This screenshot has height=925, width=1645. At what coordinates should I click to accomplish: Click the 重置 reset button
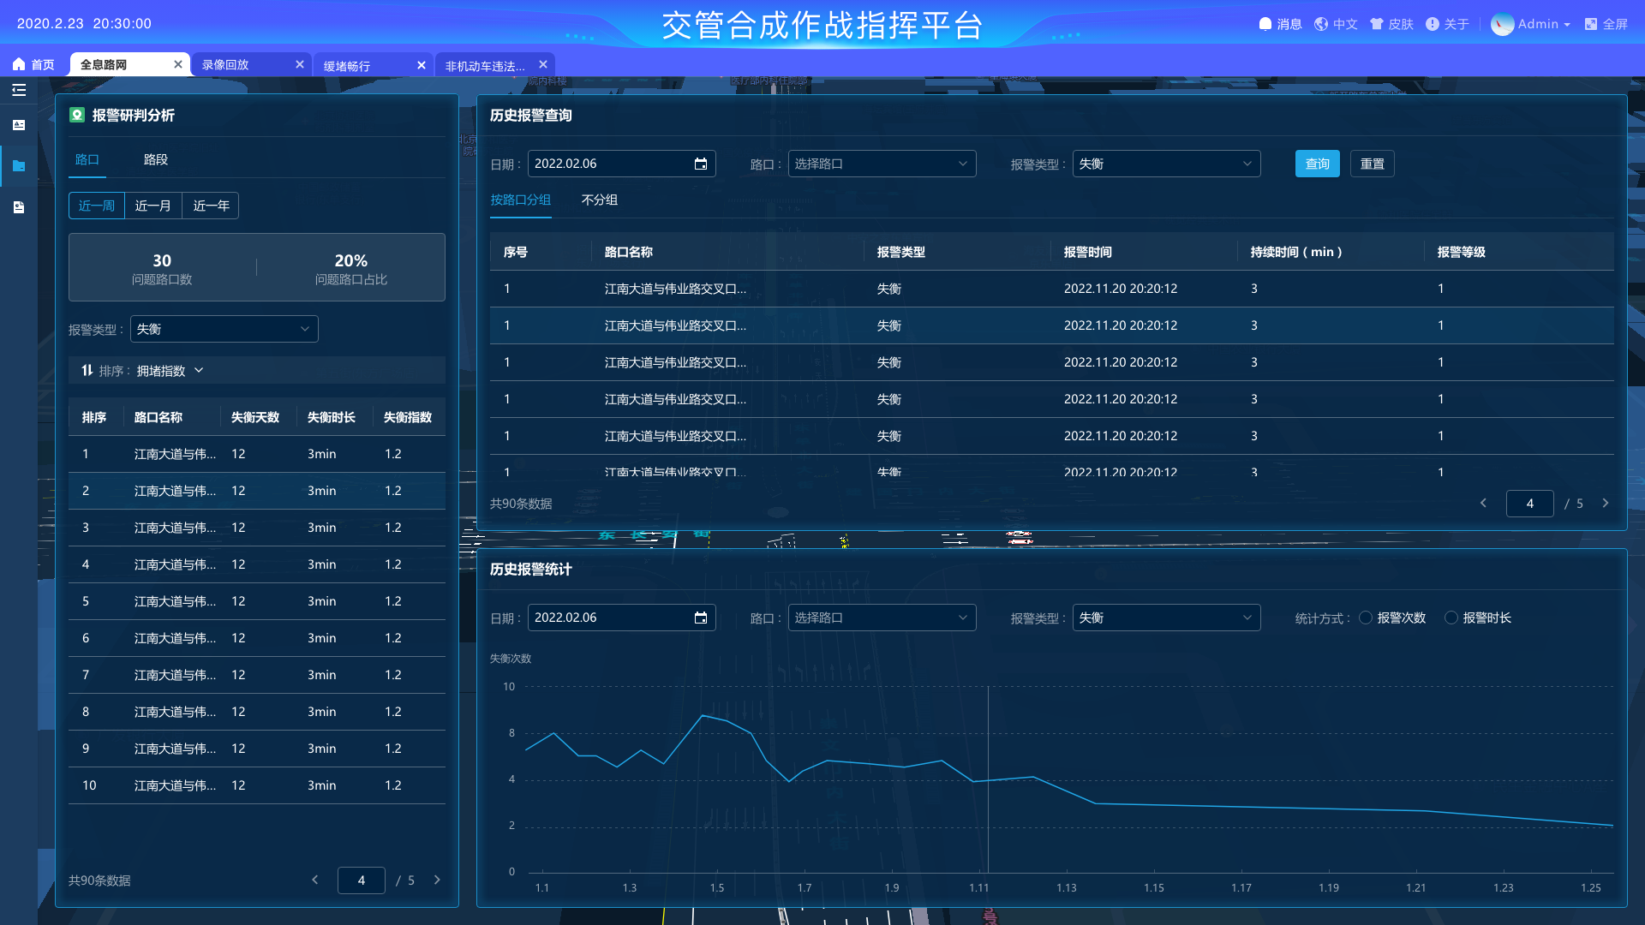[x=1373, y=164]
